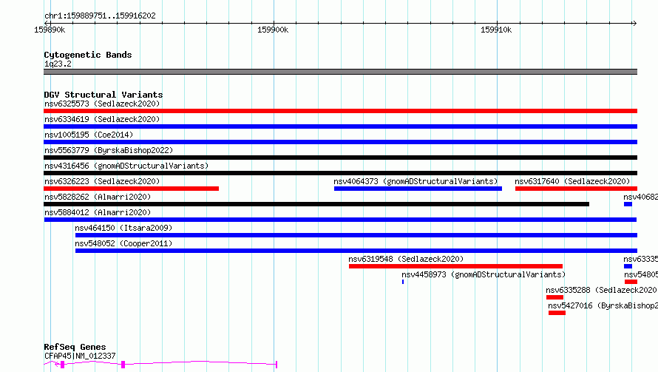Open nsv5884012 (Almarri2020) label
Viewport: 658px width, 372px height.
point(98,212)
